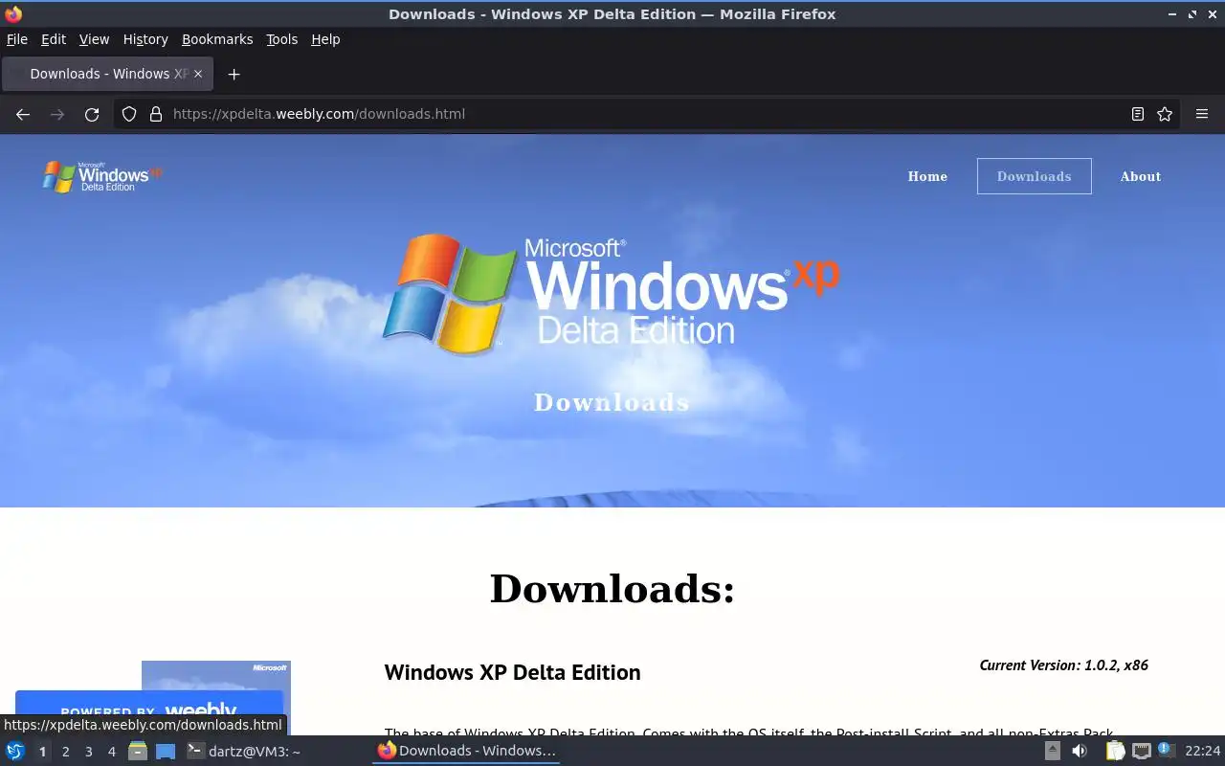The width and height of the screenshot is (1225, 766).
Task: Open the removable media eject tray icon
Action: tap(1052, 751)
